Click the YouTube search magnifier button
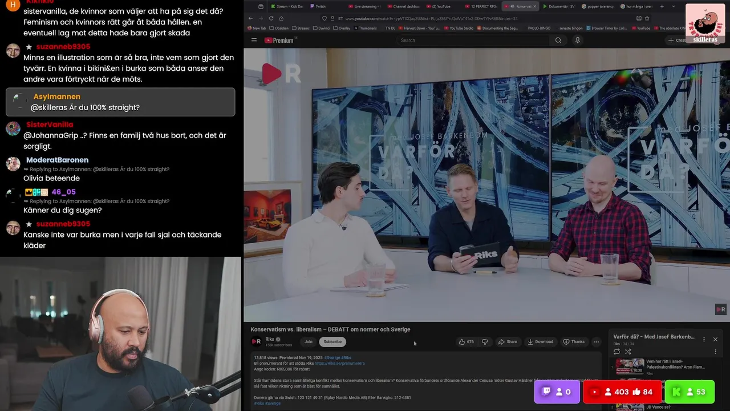This screenshot has width=730, height=411. coord(558,41)
